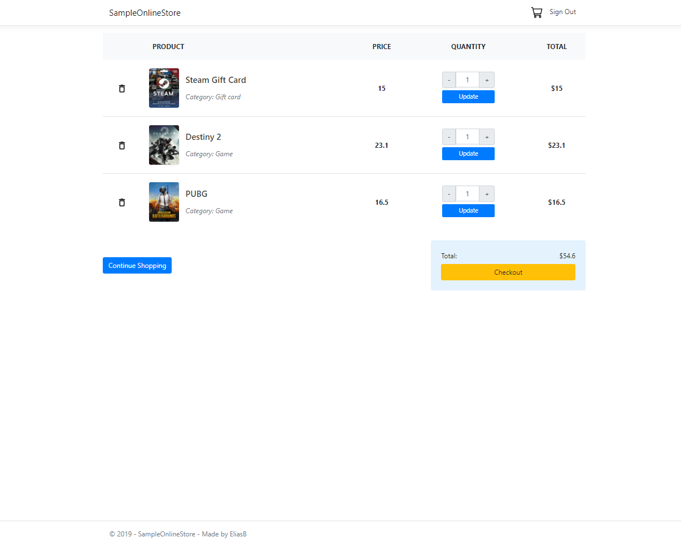The image size is (681, 546).
Task: Click the 'Total:' label in summary
Action: [449, 256]
